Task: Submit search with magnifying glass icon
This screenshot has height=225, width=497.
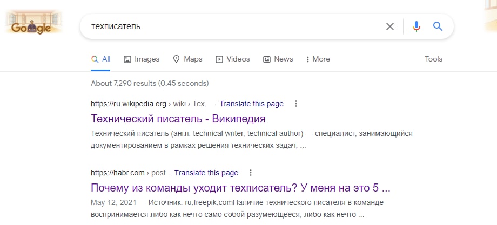Action: [x=438, y=26]
